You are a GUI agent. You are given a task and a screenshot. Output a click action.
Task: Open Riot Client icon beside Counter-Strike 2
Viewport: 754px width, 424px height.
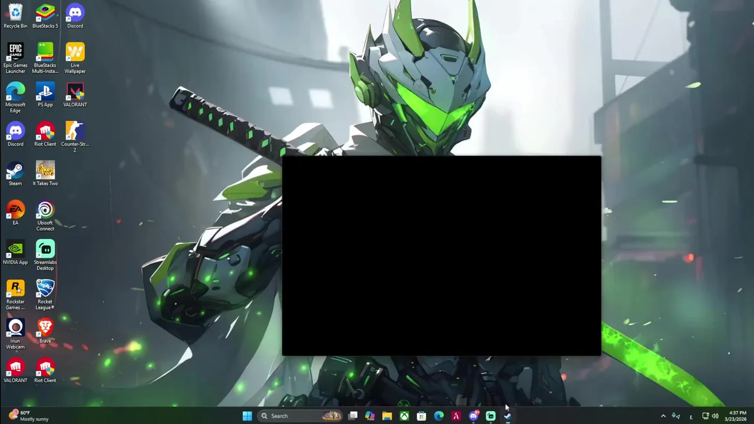point(45,134)
